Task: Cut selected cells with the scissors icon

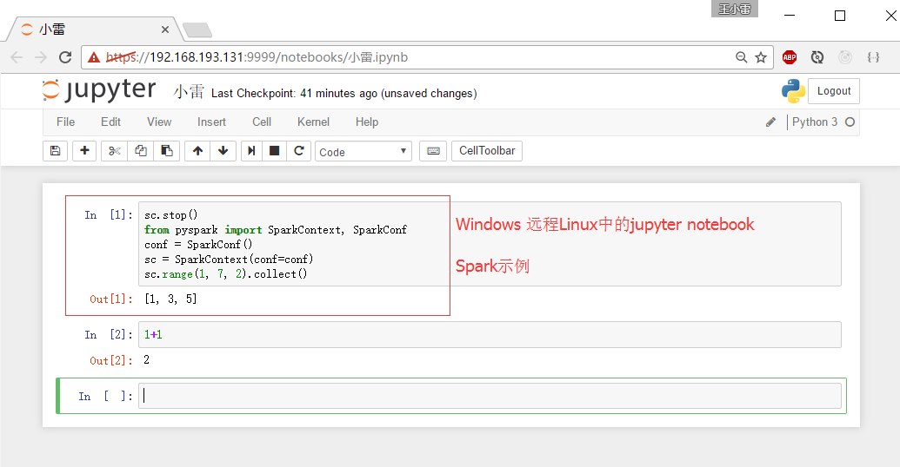Action: (114, 151)
